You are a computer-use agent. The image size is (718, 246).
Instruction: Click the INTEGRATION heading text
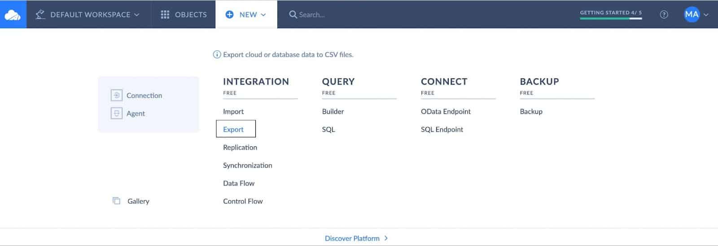tap(256, 82)
